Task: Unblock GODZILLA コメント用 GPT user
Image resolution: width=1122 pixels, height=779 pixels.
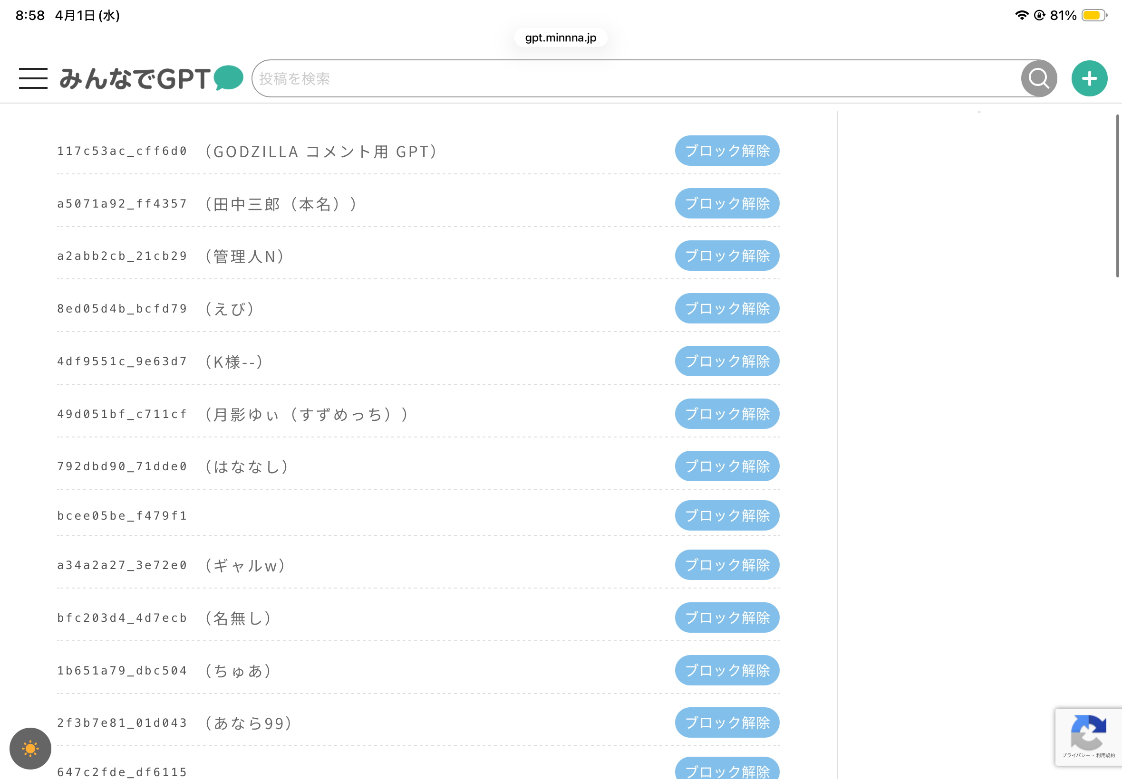Action: click(727, 151)
